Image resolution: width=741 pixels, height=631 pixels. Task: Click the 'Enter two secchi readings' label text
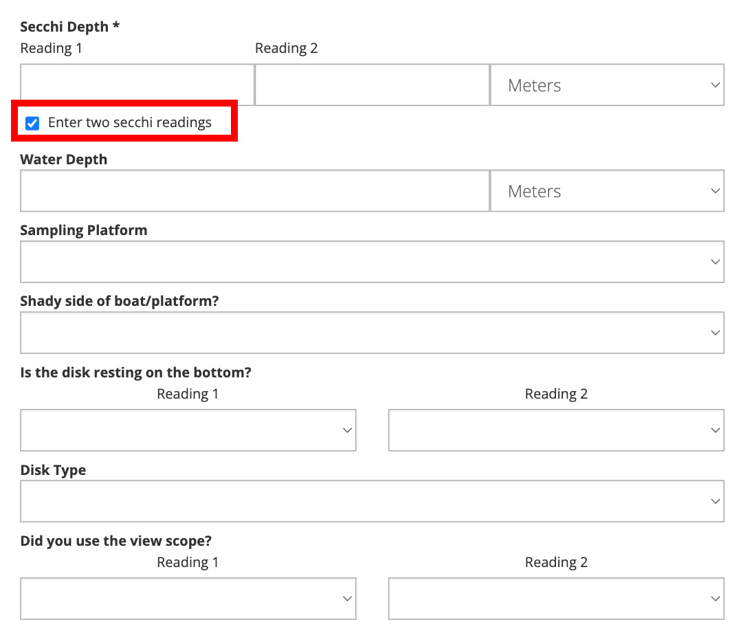[129, 123]
